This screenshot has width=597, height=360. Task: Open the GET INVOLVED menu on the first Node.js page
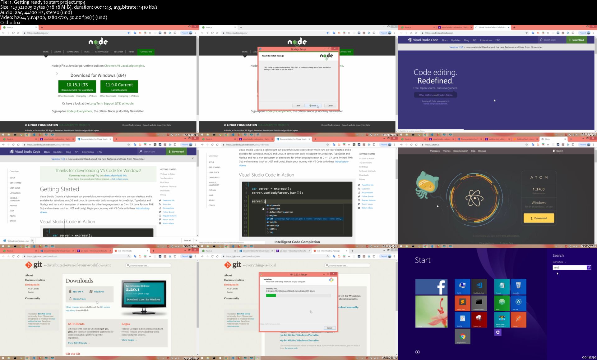102,52
